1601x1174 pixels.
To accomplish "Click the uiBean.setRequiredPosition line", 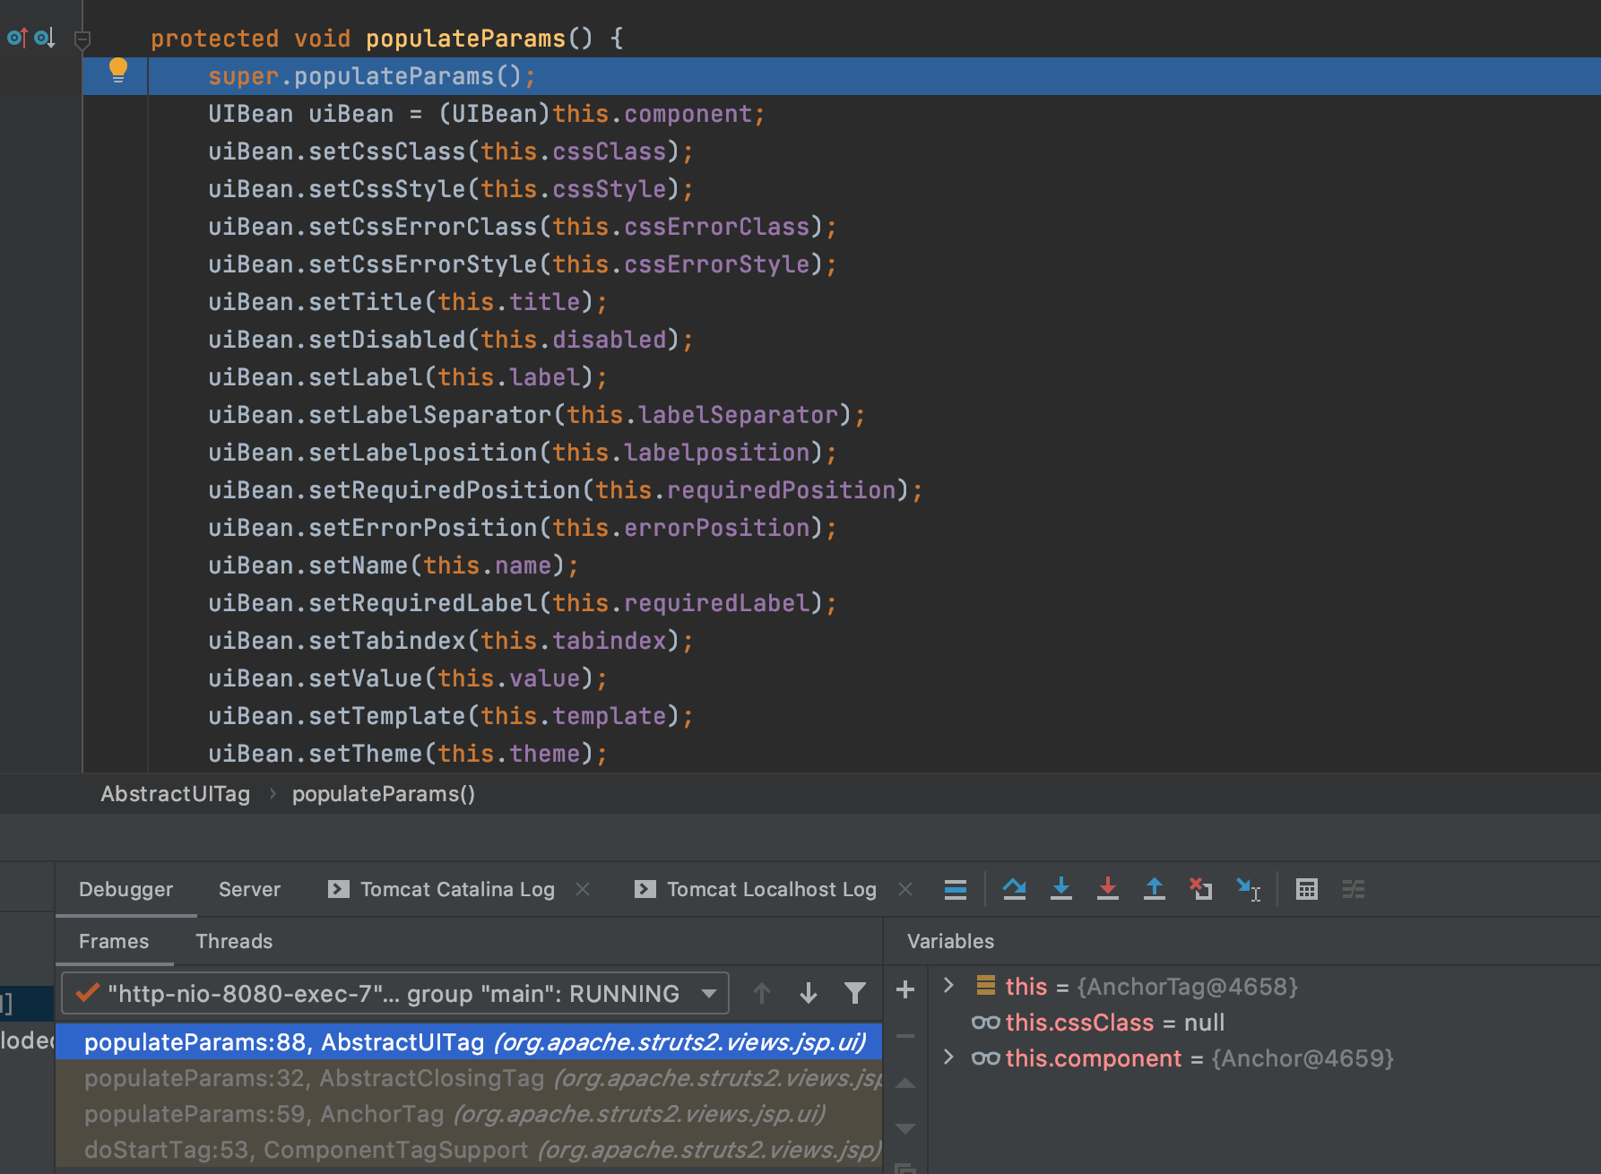I will click(x=566, y=490).
